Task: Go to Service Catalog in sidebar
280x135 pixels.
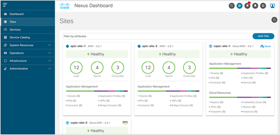Action: pos(20,37)
